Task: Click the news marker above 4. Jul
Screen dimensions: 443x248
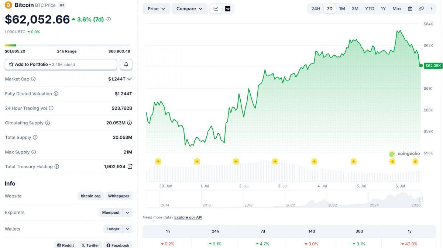Action: [314, 161]
